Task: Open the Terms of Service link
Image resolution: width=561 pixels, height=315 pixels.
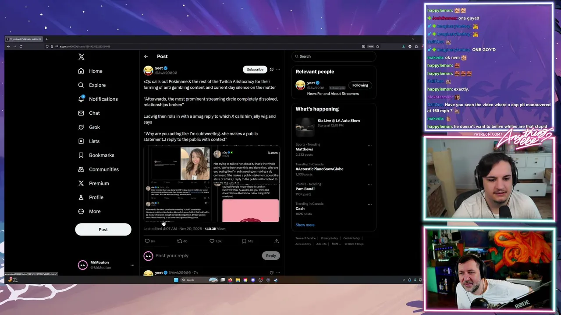Action: click(x=305, y=238)
